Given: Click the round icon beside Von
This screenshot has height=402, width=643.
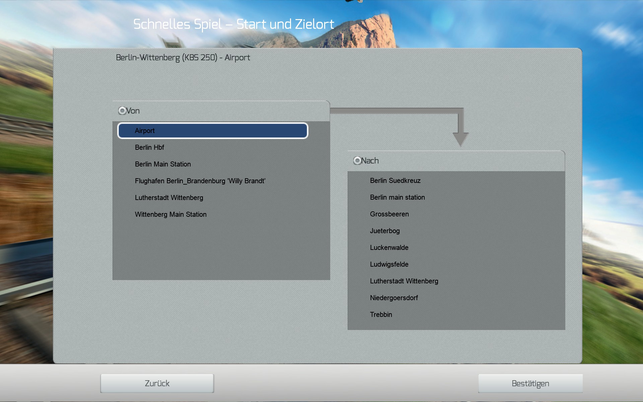Looking at the screenshot, I should click(x=122, y=111).
